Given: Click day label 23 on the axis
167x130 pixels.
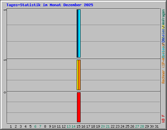Looking at the screenshot, I should point(117,126).
